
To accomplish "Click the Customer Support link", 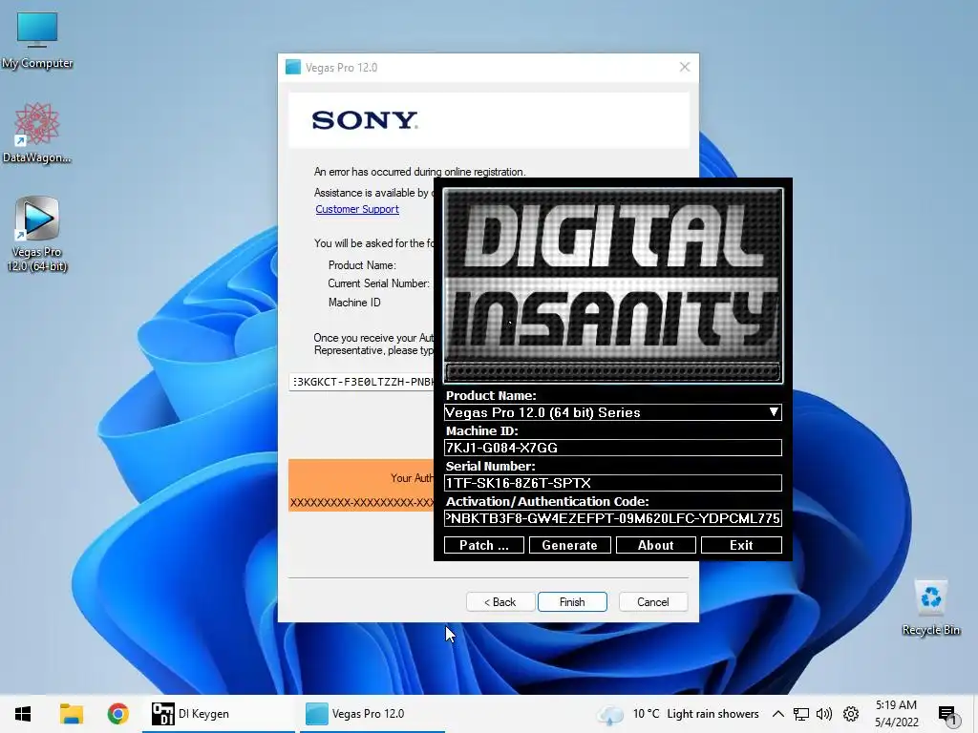I will pos(357,209).
